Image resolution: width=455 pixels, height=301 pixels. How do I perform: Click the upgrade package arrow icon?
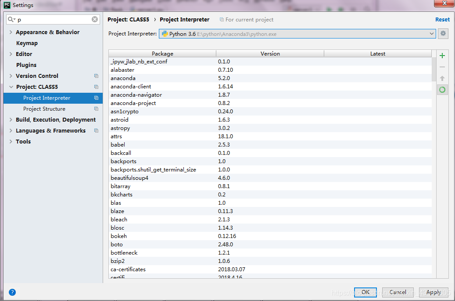(x=442, y=78)
